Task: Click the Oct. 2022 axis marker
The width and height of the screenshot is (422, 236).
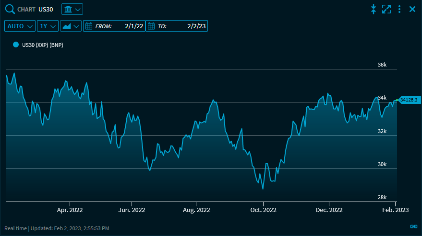Action: click(x=263, y=210)
